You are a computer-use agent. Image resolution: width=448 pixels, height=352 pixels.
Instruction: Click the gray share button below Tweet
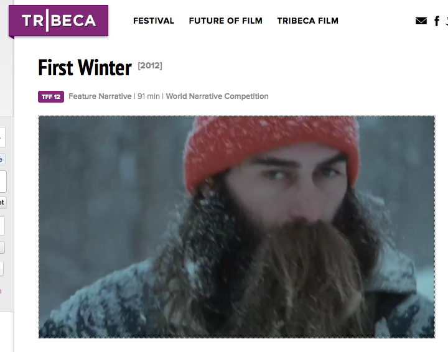(2, 248)
